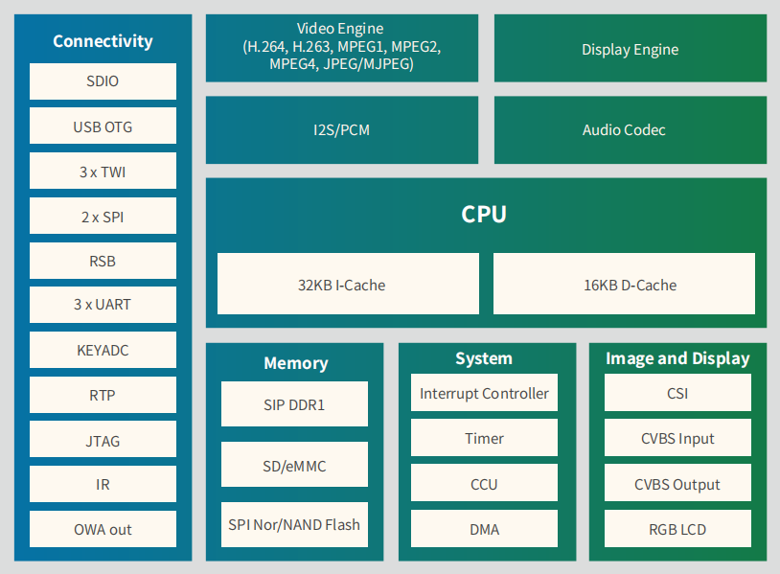Viewport: 780px width, 574px height.
Task: Select the CVBS Output block
Action: coord(677,482)
